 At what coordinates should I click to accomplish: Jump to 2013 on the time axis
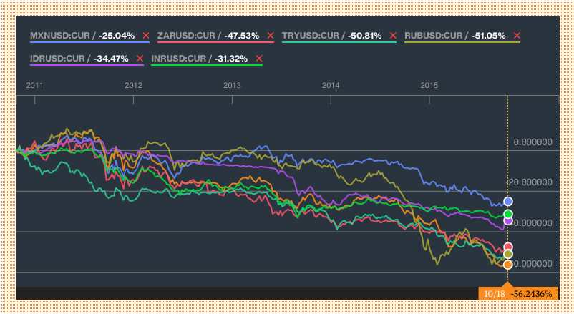pos(232,85)
